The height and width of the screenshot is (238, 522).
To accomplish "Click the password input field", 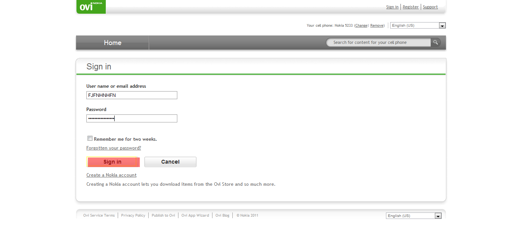I will click(x=131, y=118).
